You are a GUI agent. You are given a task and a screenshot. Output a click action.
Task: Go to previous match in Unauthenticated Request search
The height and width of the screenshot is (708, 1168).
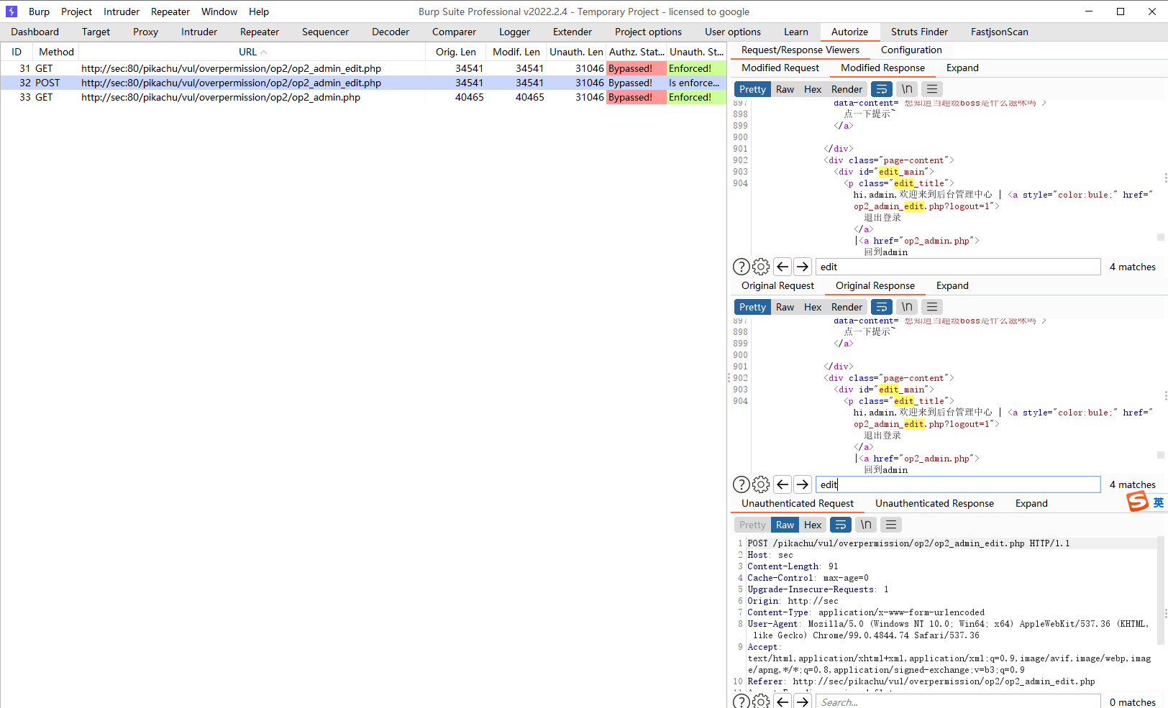pyautogui.click(x=783, y=702)
